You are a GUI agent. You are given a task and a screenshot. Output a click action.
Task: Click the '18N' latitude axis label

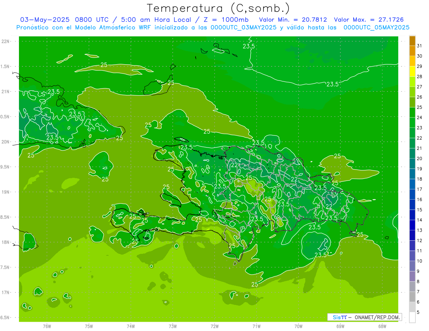click(x=6, y=242)
